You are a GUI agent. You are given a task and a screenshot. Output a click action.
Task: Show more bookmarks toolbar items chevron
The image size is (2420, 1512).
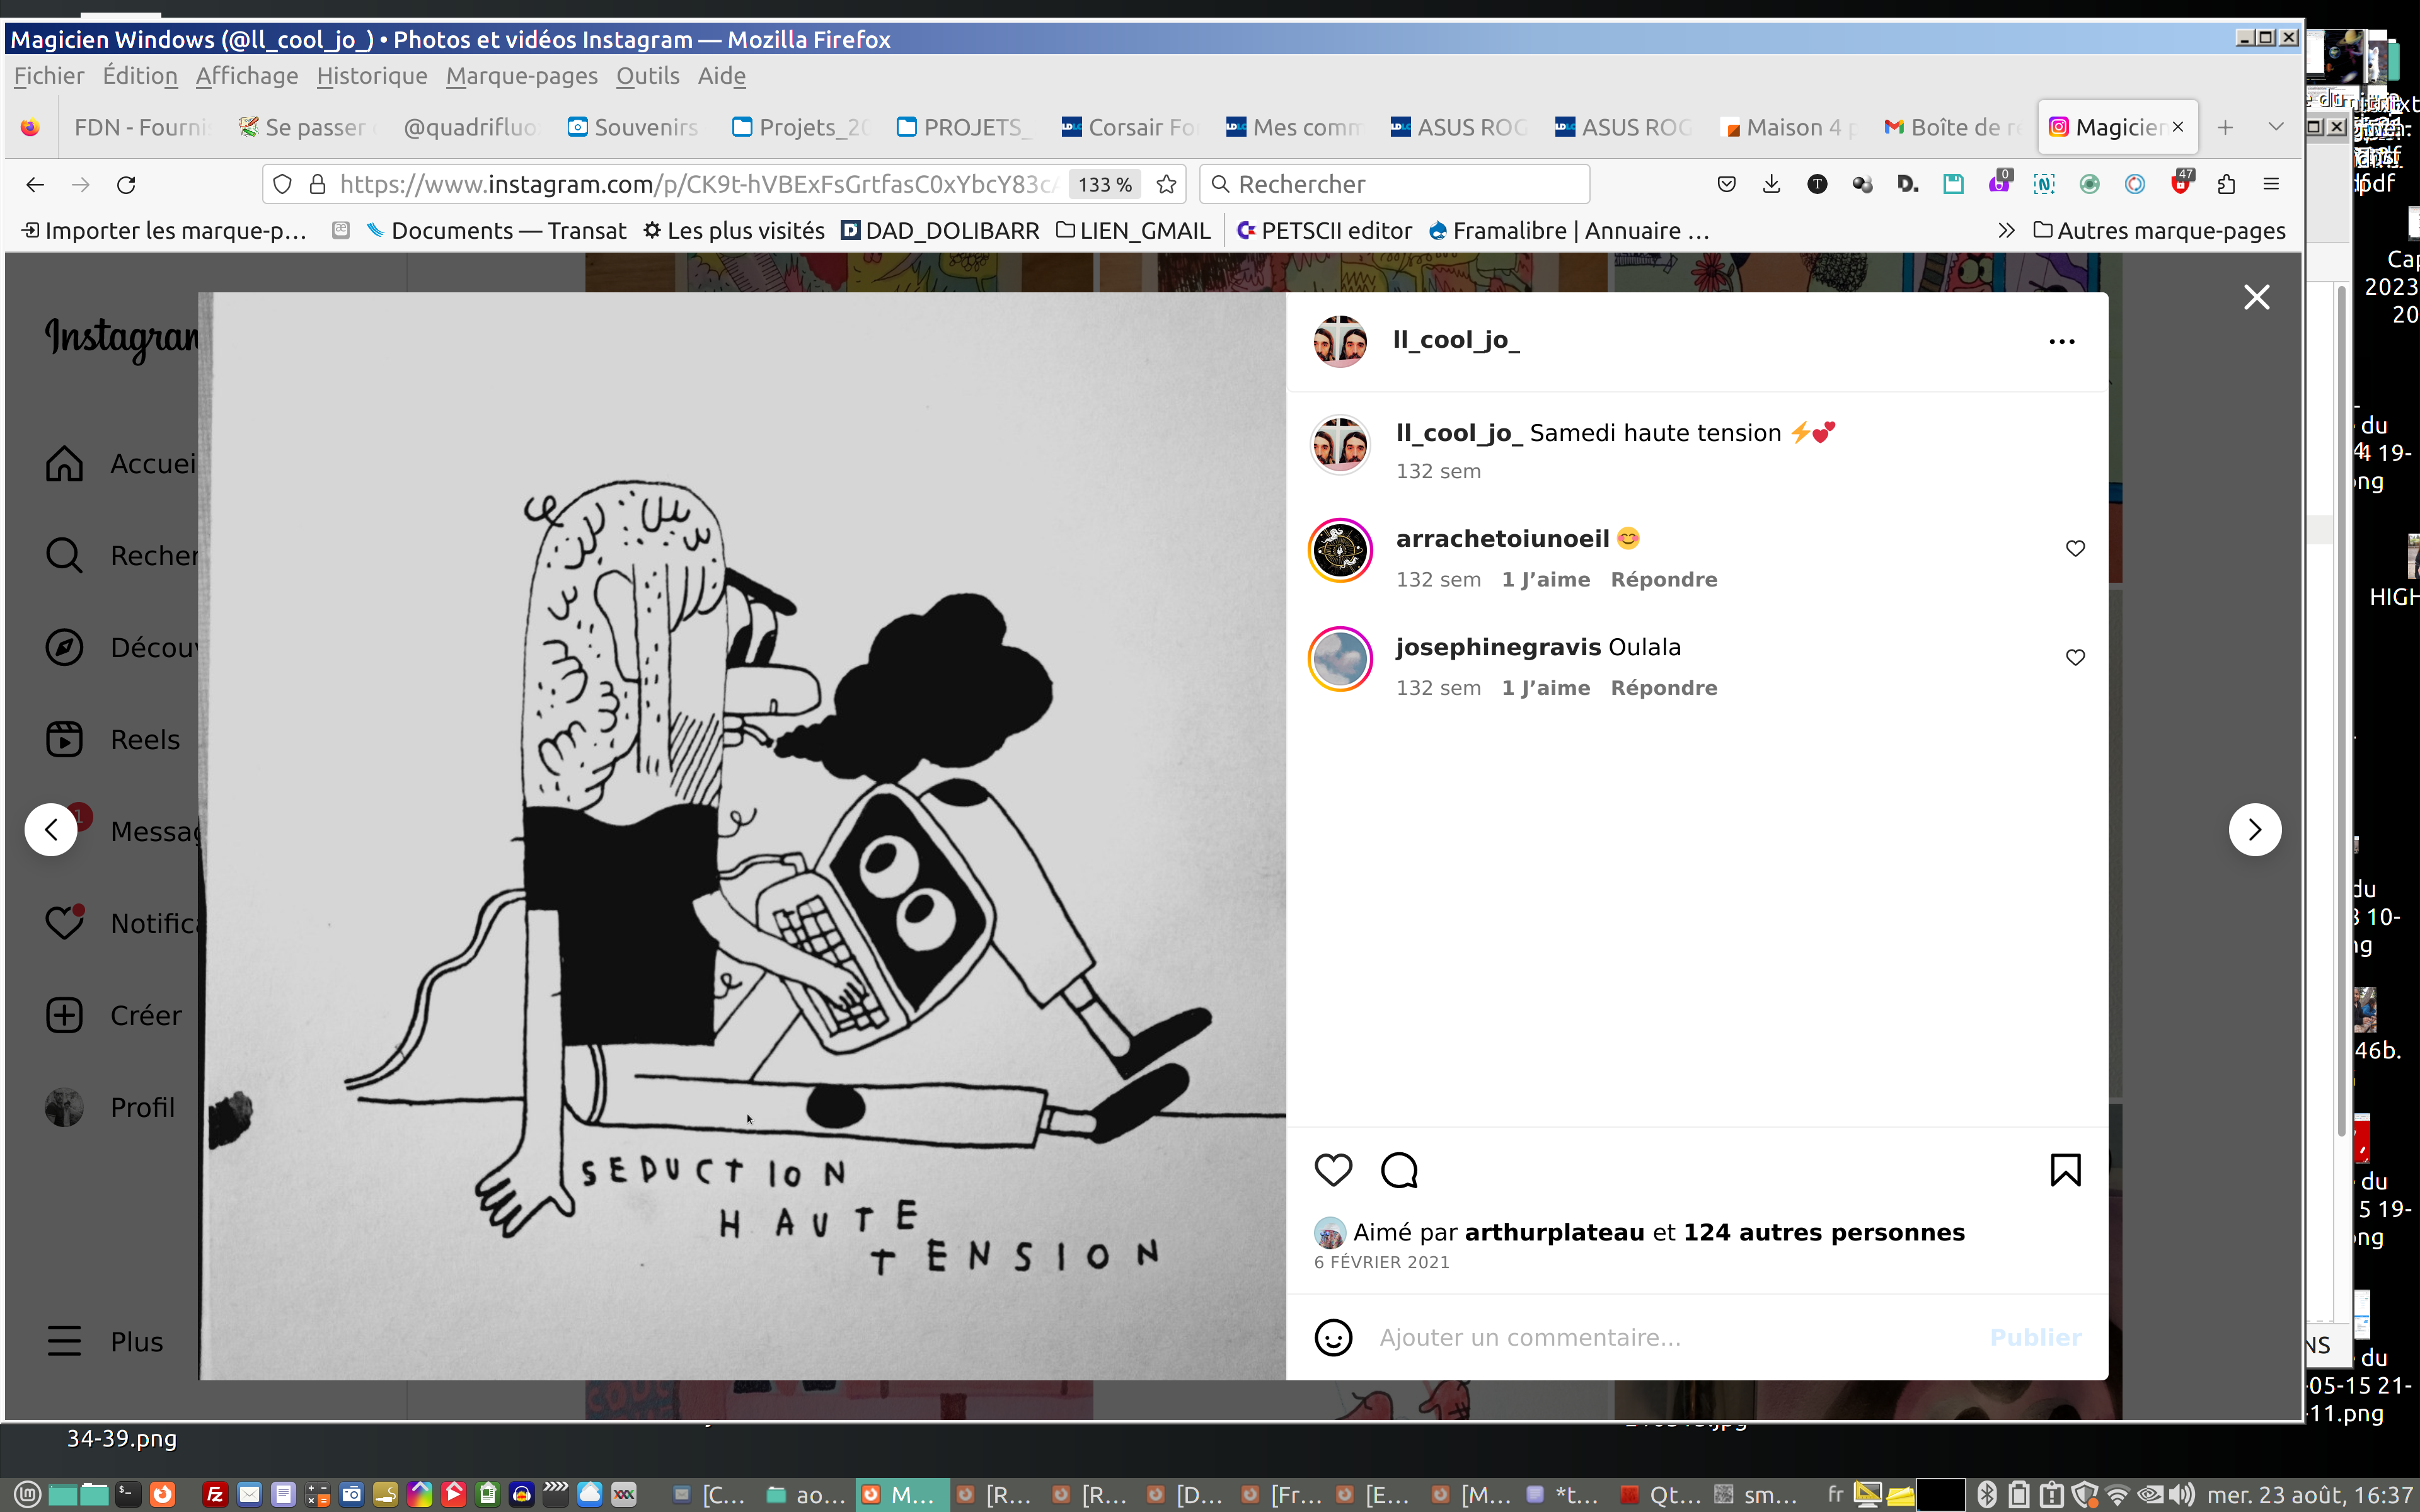tap(2005, 231)
